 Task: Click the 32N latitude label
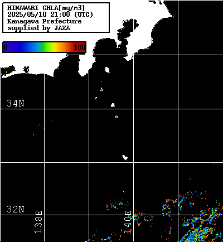tap(16, 209)
